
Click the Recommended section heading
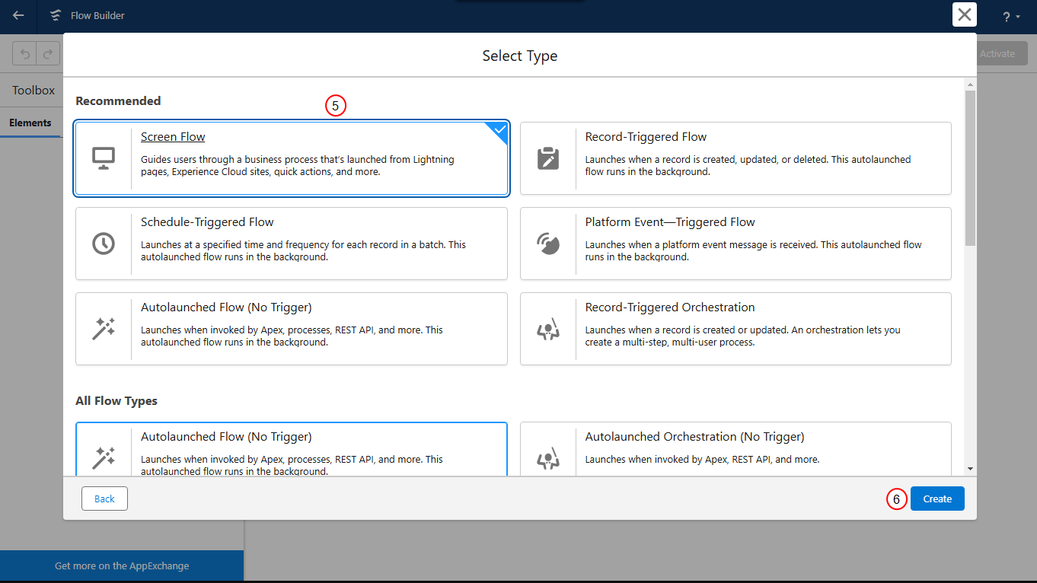click(118, 100)
